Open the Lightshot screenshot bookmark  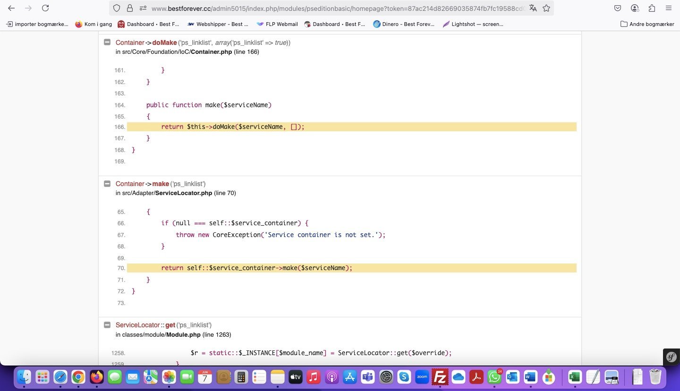click(473, 24)
